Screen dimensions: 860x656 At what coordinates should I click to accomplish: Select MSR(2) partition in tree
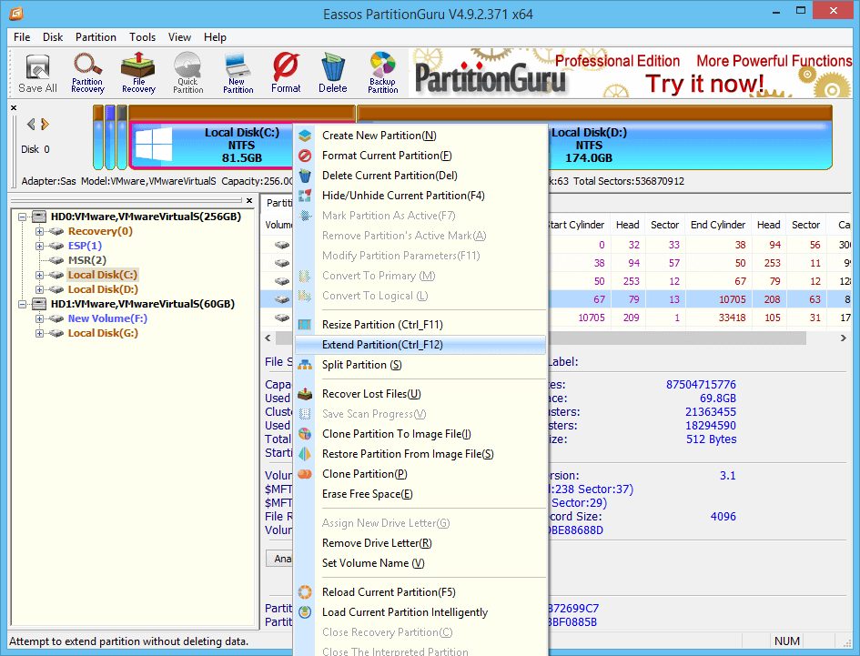87,260
